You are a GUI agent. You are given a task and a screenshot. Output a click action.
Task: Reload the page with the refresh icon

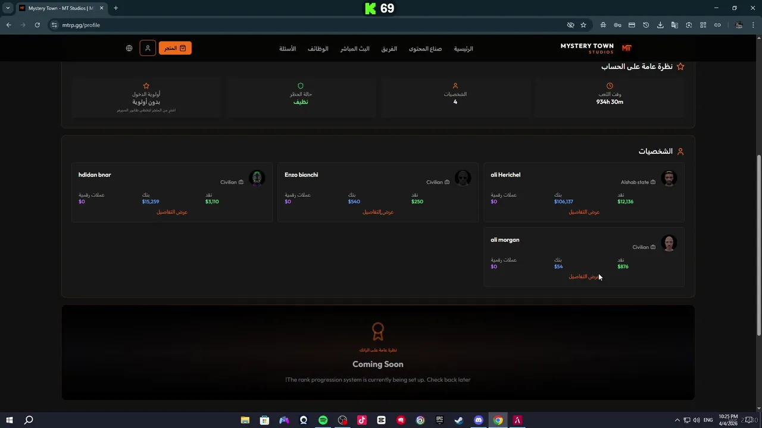tap(37, 25)
